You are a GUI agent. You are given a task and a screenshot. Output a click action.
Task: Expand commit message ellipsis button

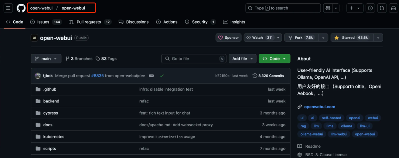(151, 76)
